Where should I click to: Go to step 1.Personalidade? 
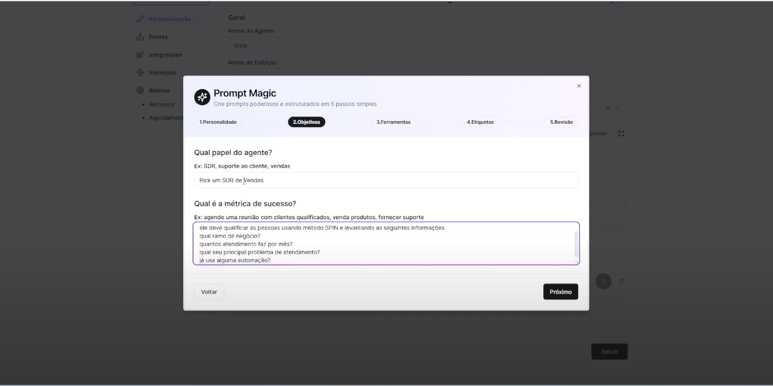pos(218,122)
